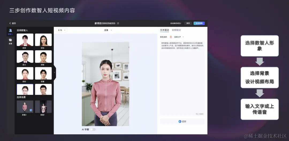Click the voice avatar icon next to 音色选择
Image resolution: width=289 pixels, height=141 pixels.
[171, 37]
